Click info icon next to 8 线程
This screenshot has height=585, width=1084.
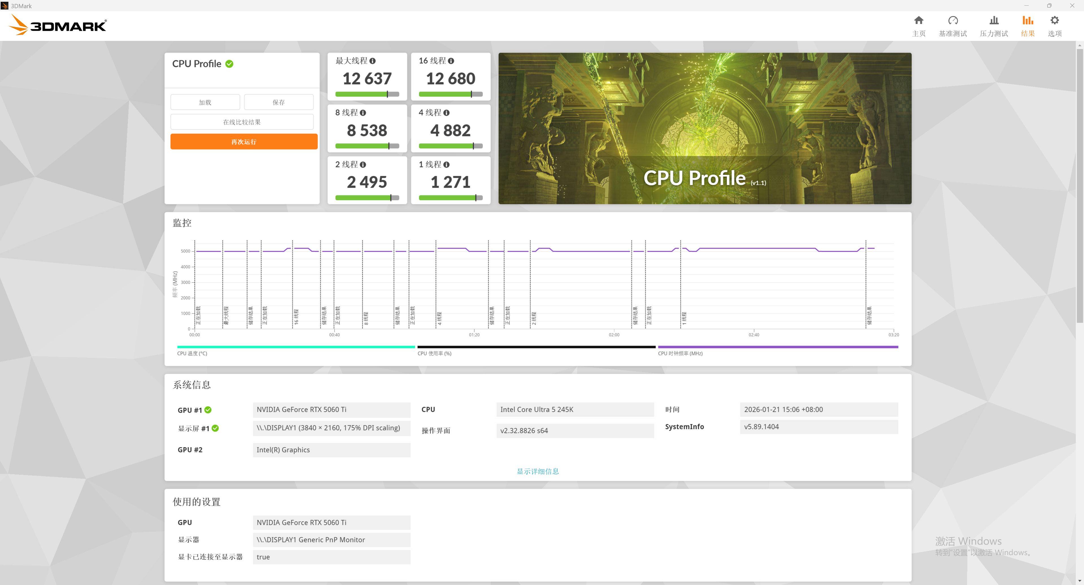point(363,112)
